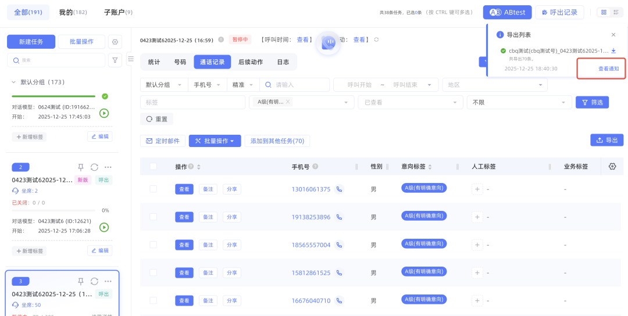Viewport: 628px width, 316px height.
Task: Open the 批量操作 dropdown above the table
Action: click(x=215, y=141)
